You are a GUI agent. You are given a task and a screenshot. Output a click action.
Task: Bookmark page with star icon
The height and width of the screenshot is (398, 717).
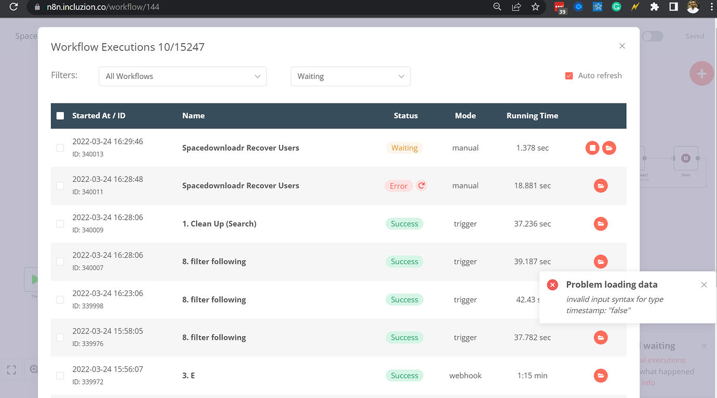coord(535,7)
